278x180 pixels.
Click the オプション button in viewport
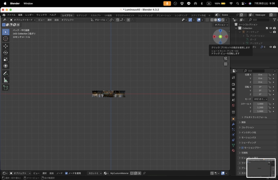pyautogui.click(x=221, y=25)
